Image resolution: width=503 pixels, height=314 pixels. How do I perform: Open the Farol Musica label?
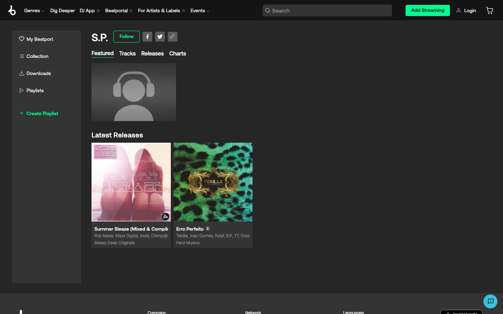tap(188, 243)
